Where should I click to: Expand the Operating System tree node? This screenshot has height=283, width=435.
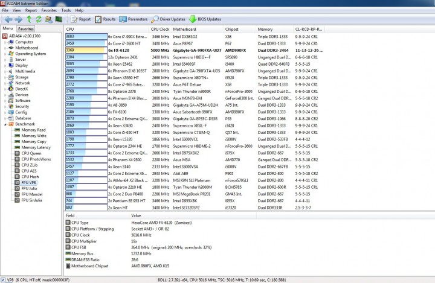click(5, 54)
